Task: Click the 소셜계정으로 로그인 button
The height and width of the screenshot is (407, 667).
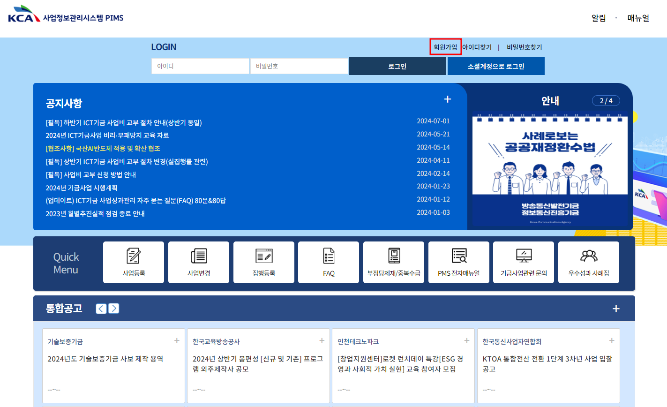Action: coord(496,66)
